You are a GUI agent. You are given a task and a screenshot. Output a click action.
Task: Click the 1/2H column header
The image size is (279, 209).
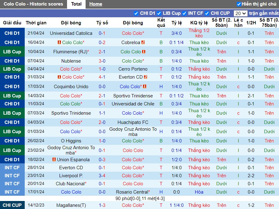[251, 23]
